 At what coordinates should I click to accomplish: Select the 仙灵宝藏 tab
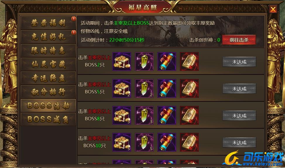[x=48, y=64]
